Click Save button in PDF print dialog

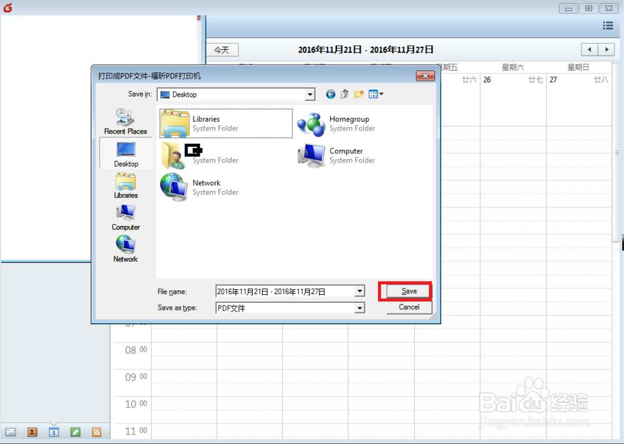coord(409,291)
